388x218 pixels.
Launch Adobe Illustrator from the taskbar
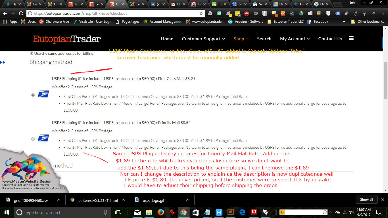point(230,212)
